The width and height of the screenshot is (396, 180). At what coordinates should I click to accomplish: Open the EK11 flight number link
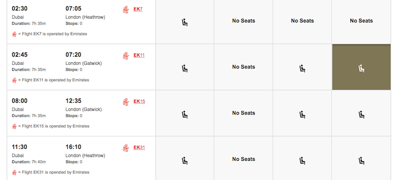(139, 55)
